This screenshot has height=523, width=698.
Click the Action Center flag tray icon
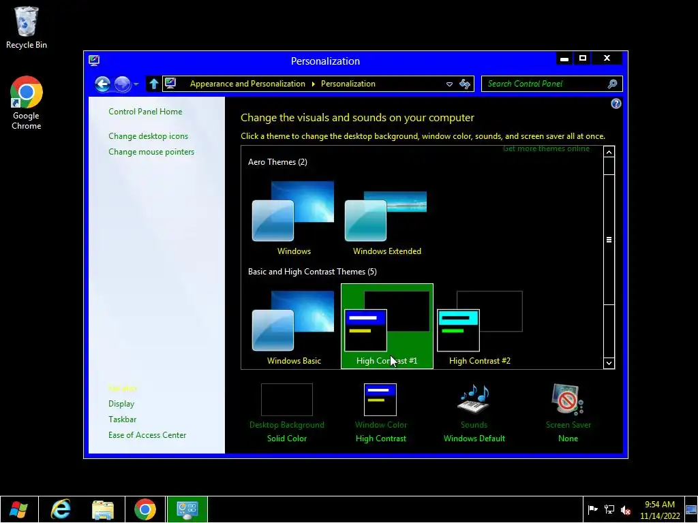(x=592, y=509)
